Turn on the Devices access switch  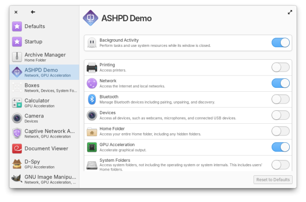[281, 116]
